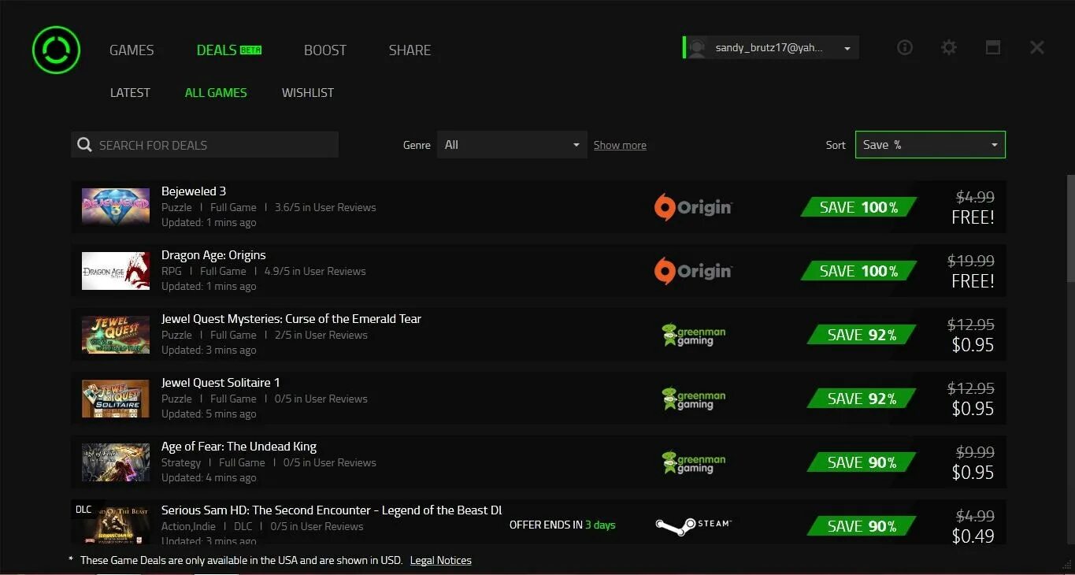The image size is (1075, 575).
Task: Click SAVE 92% badge for Jewel Quest Solitaire 1
Action: [862, 399]
